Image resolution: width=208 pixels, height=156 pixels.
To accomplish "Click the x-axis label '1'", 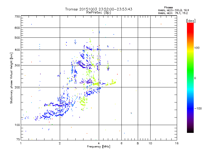I will click(x=21, y=143).
